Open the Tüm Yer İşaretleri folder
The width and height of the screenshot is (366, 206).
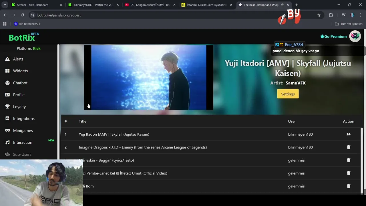[x=349, y=24]
